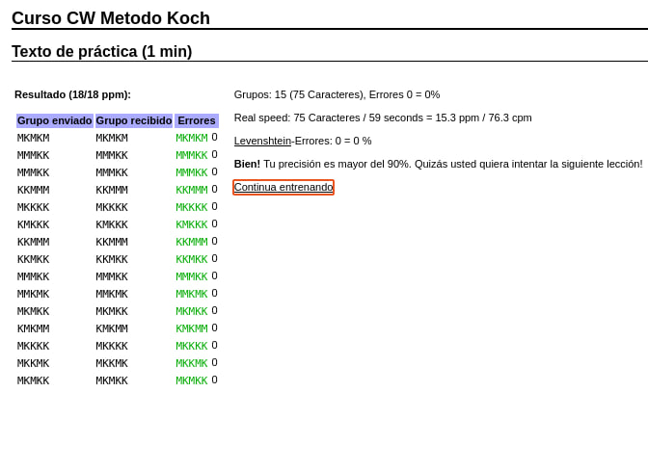Click the 'Real speed: 75 Caracteres / 59 seconds' line

click(383, 118)
